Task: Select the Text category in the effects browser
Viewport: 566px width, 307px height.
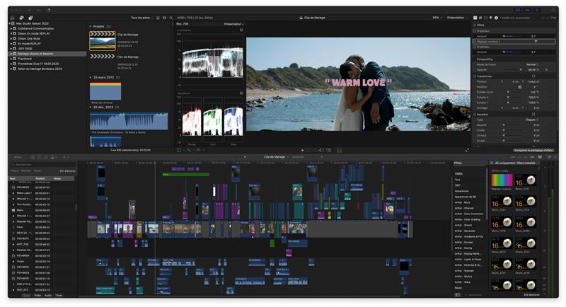Action: [x=457, y=180]
